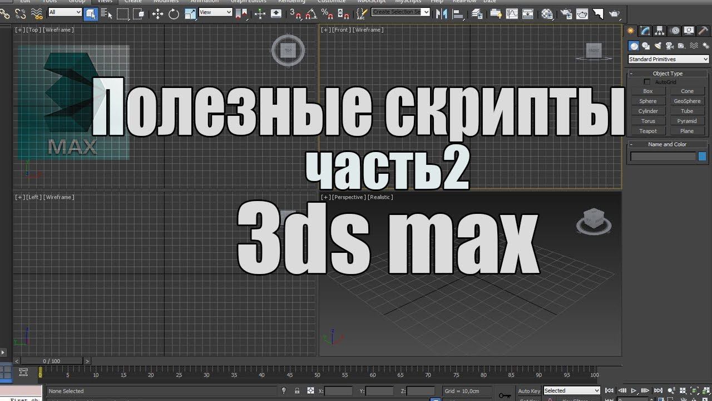Switch to the Hierarchy command panel tab

tap(660, 31)
